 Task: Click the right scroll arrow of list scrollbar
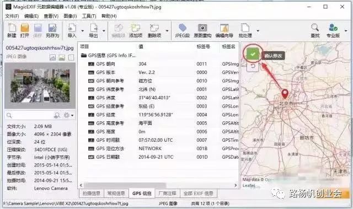click(x=236, y=185)
